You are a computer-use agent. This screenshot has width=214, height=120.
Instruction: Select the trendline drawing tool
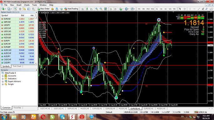(x=199, y=9)
